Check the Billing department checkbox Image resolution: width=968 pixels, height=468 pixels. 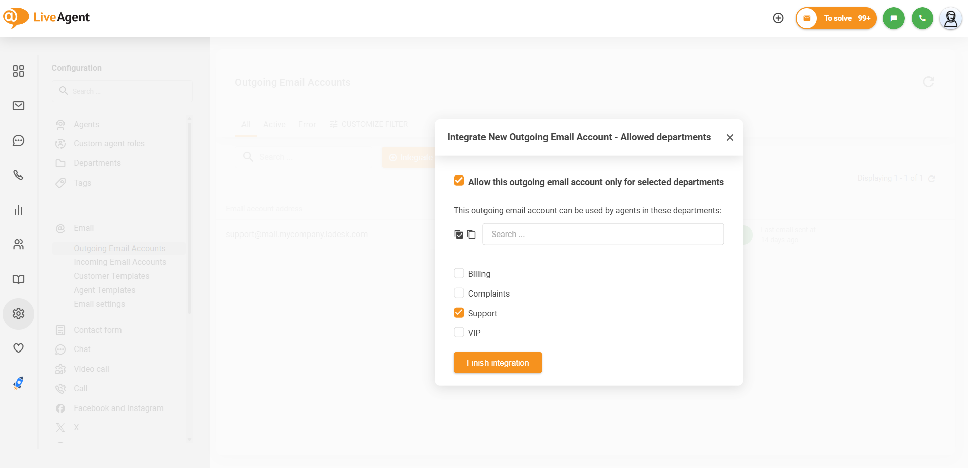click(459, 273)
